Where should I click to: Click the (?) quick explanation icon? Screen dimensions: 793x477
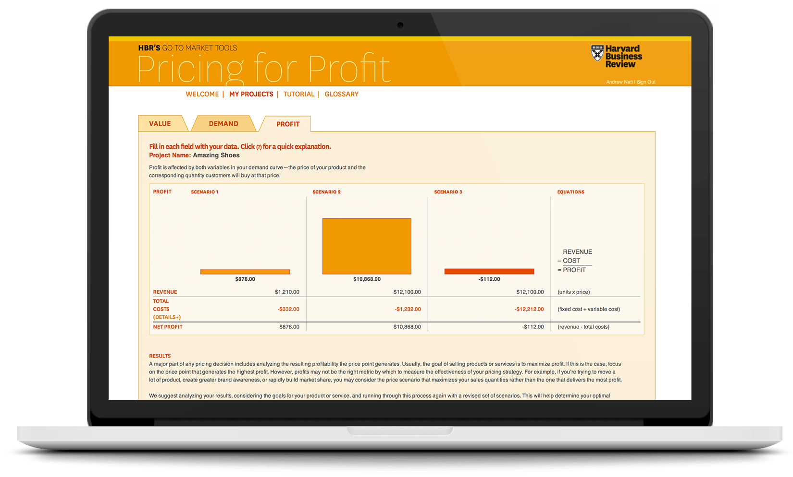259,147
